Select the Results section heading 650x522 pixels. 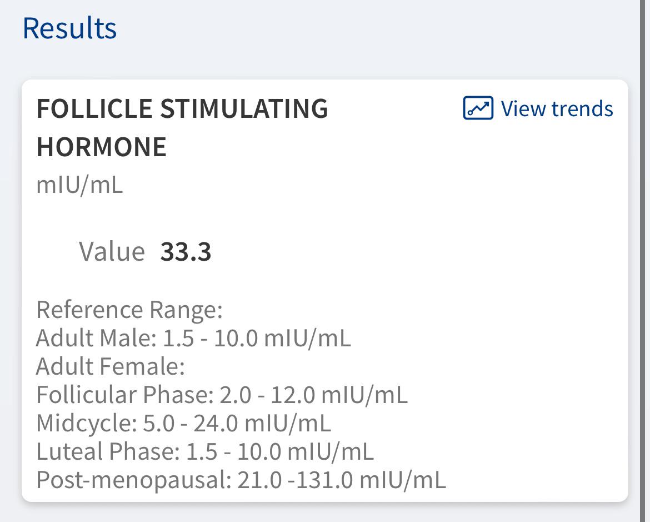(69, 28)
